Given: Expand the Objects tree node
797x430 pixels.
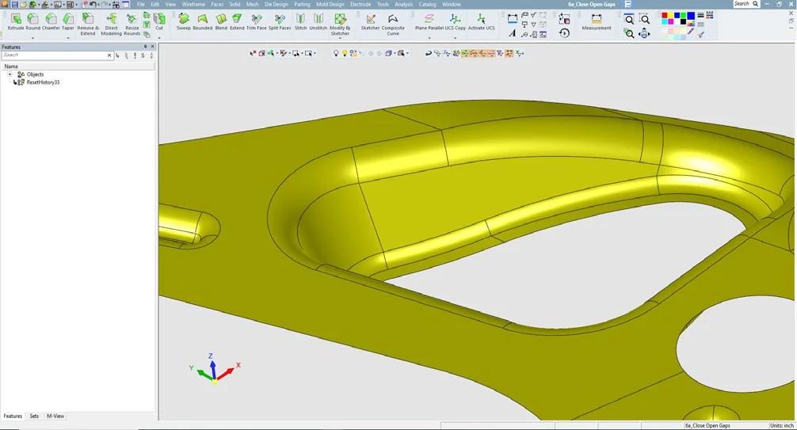Looking at the screenshot, I should 10,74.
